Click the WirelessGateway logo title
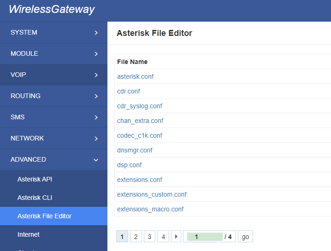 tap(52, 9)
